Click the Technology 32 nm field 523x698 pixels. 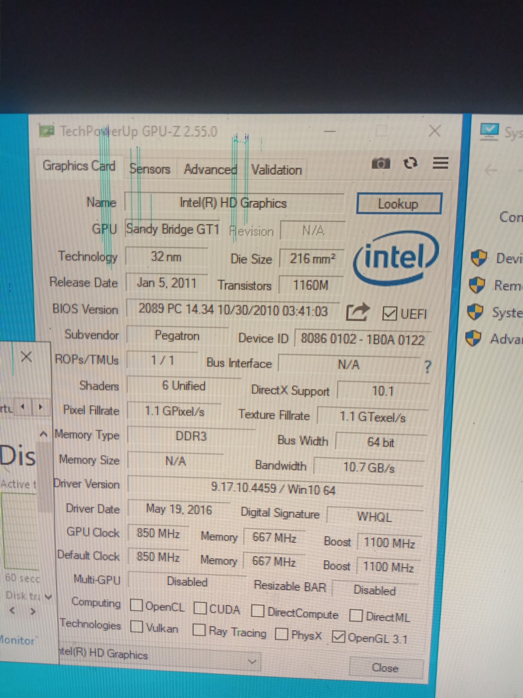pyautogui.click(x=166, y=256)
